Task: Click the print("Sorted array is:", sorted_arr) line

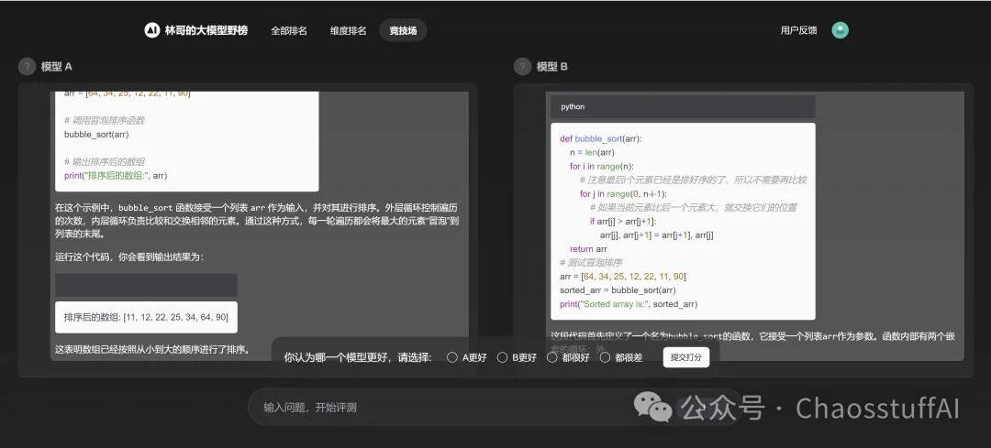Action: [629, 304]
